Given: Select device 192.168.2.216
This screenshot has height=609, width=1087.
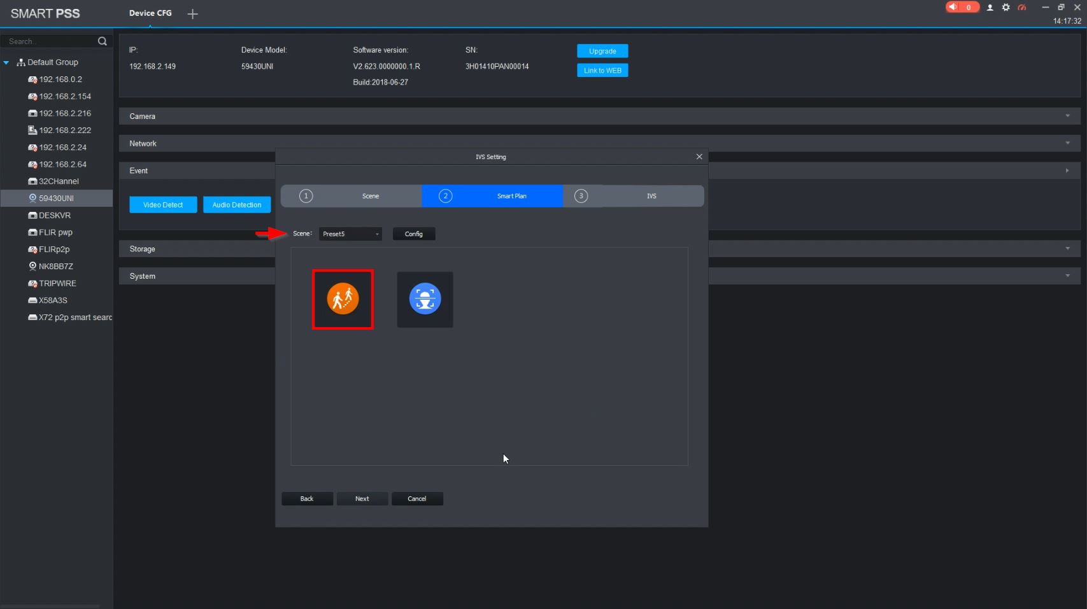Looking at the screenshot, I should pyautogui.click(x=65, y=113).
